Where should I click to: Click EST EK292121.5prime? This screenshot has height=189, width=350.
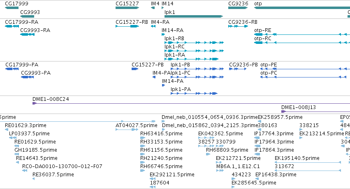[172, 175]
